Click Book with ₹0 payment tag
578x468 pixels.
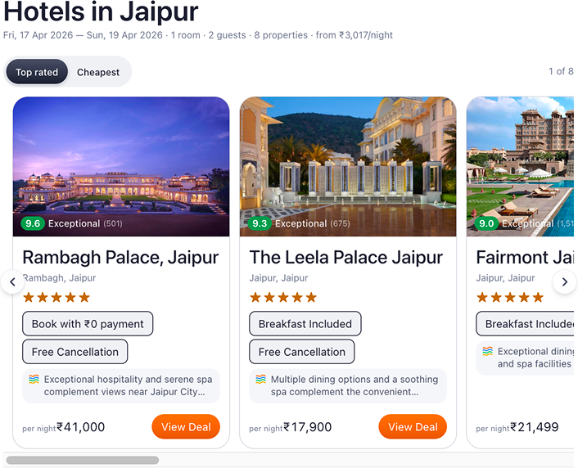coord(88,324)
